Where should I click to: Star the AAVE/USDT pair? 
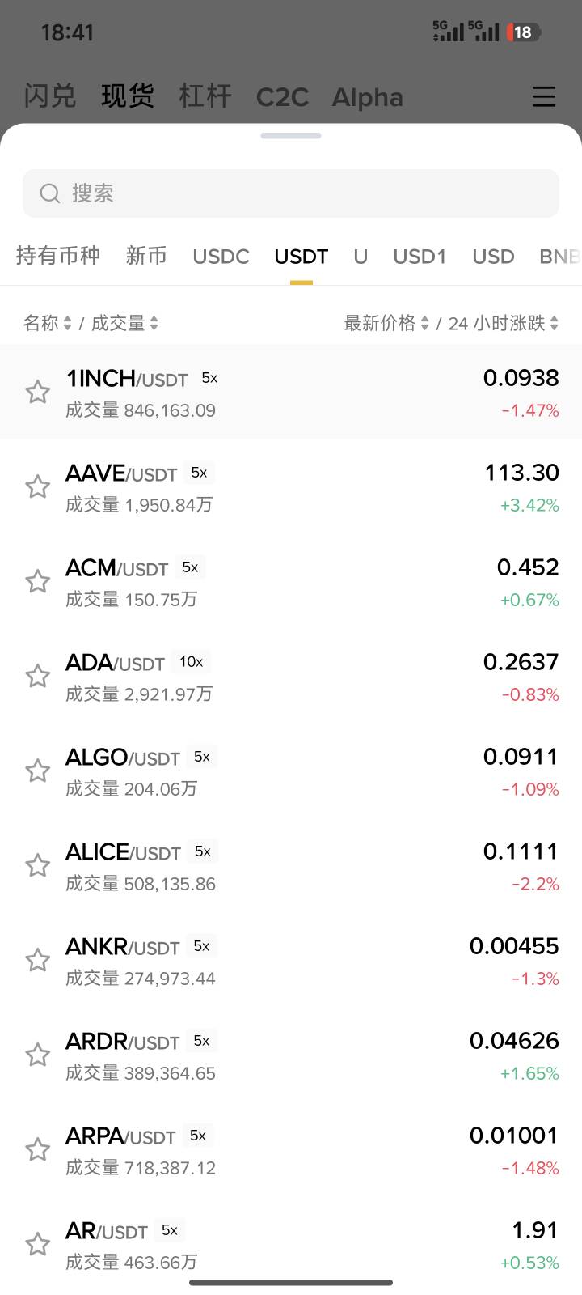click(x=37, y=487)
